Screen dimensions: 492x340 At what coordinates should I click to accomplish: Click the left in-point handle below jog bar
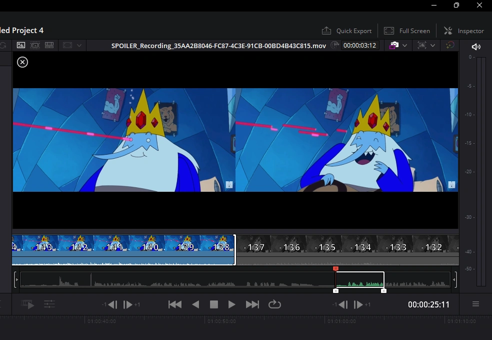click(335, 291)
